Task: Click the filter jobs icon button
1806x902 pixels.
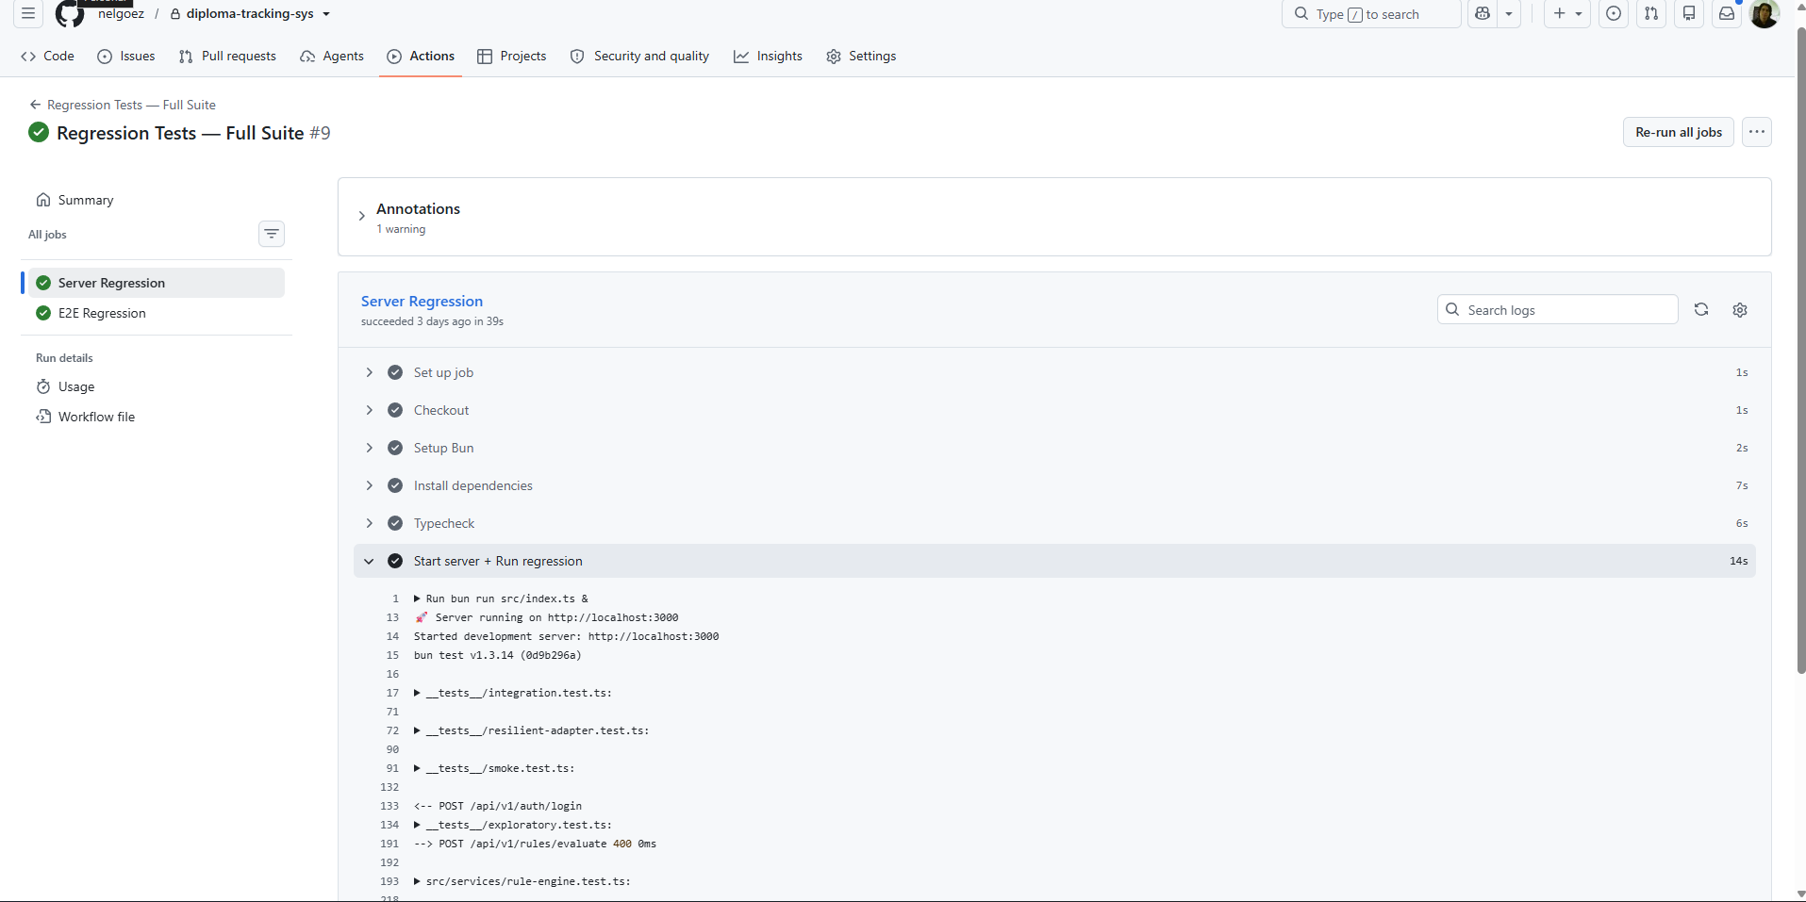Action: (x=272, y=234)
